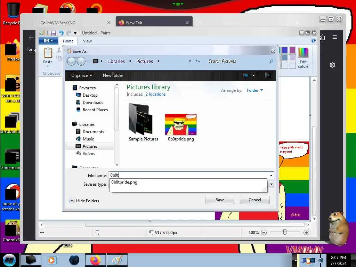Select Desktop in the navigation pane
This screenshot has height=267, width=356.
[90, 95]
